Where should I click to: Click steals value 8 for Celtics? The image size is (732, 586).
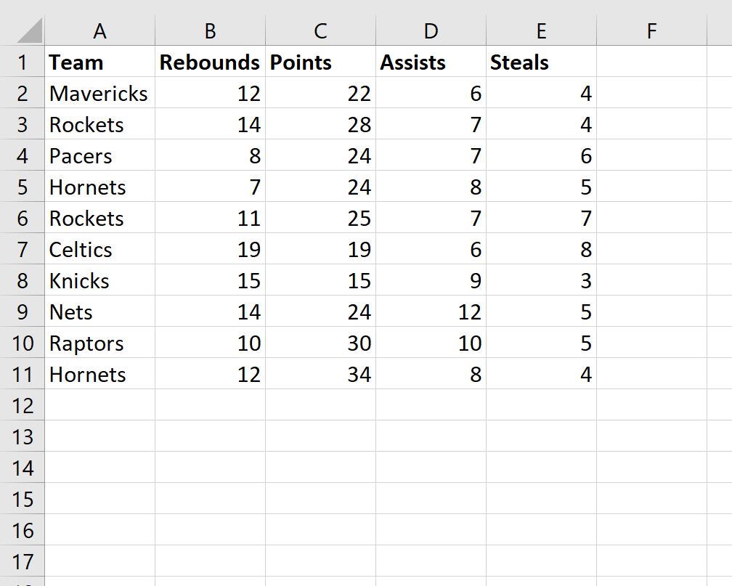point(542,249)
